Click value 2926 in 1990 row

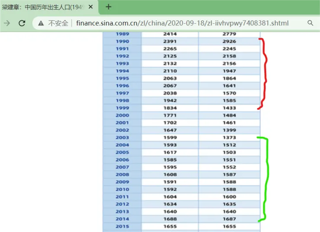tap(229, 42)
